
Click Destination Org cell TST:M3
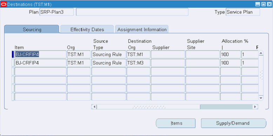coord(138,63)
